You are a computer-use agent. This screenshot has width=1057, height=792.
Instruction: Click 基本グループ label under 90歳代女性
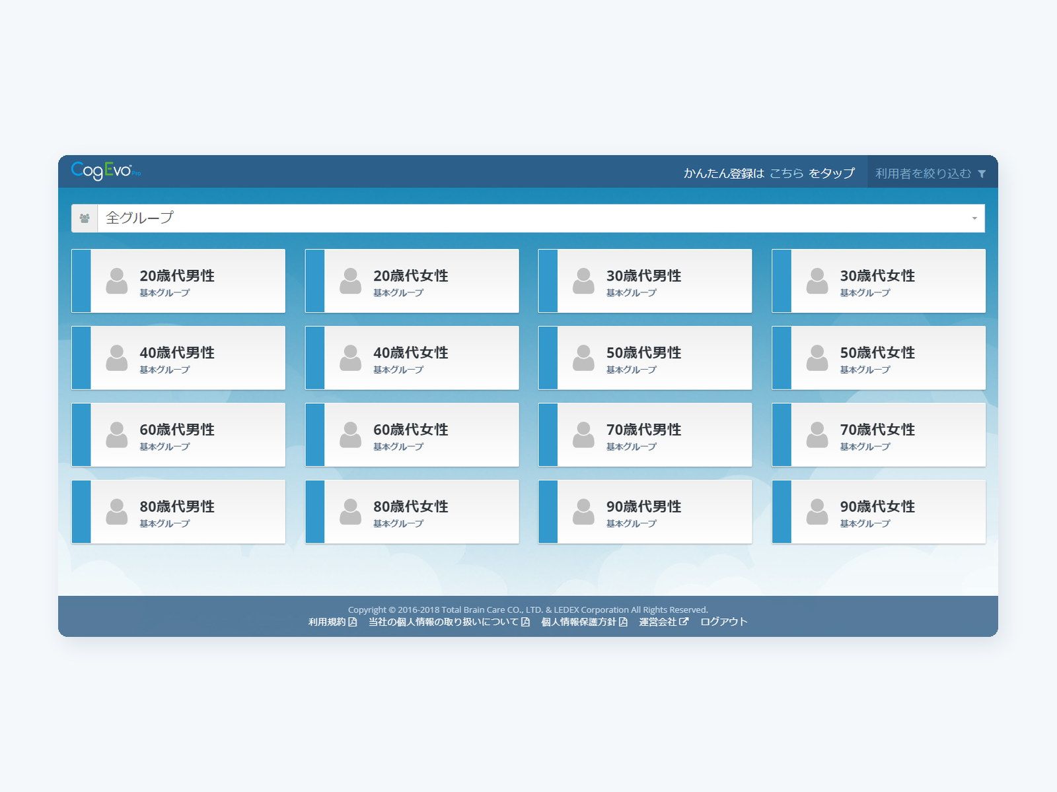pos(865,523)
